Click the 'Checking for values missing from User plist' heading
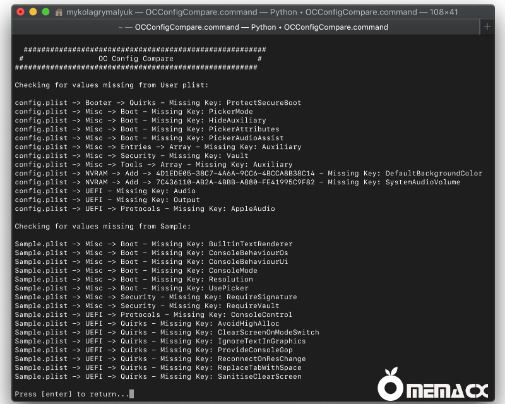 click(x=111, y=85)
